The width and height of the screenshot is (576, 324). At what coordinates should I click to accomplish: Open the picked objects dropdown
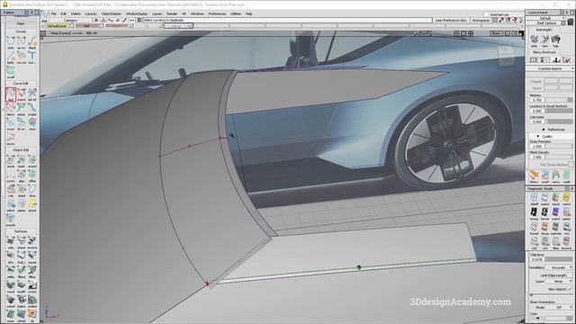550,68
